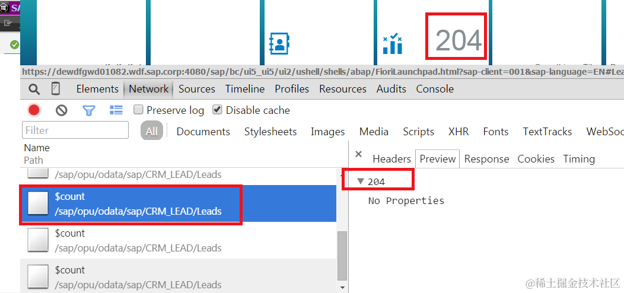This screenshot has width=624, height=293.
Task: Switch to large request rows view
Action: click(x=116, y=110)
